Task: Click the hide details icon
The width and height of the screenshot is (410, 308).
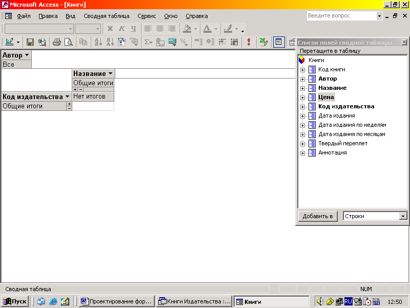Action: pyautogui.click(x=222, y=42)
